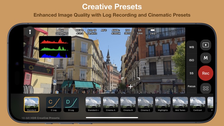This screenshot has width=224, height=126.
Task: Tap the ISO 3632 readout
Action: [128, 32]
